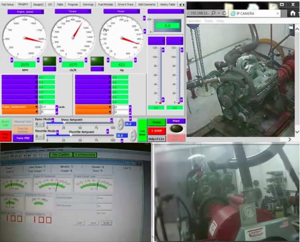This screenshot has height=242, width=300.
Task: Click the dark oval indicator below Print
Action: point(176,128)
